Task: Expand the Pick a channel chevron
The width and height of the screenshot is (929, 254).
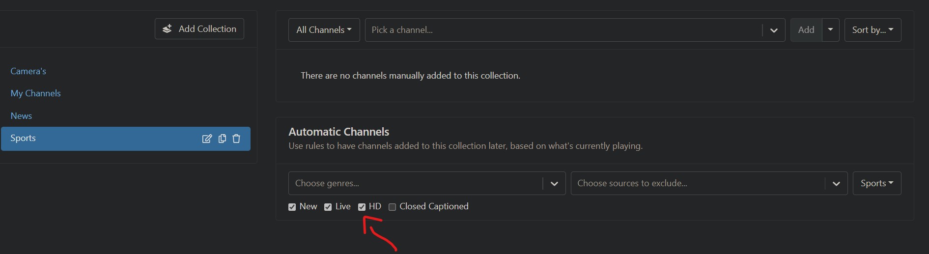Action: [774, 30]
